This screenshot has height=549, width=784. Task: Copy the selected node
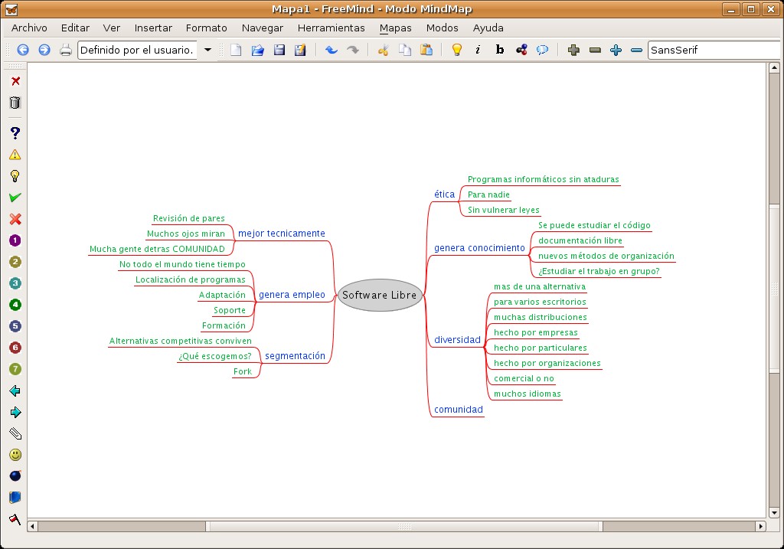coord(405,50)
